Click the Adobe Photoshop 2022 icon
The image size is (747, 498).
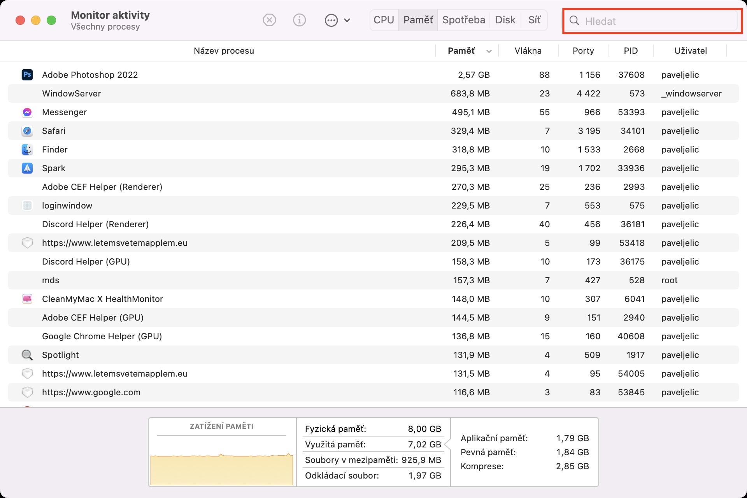tap(27, 75)
